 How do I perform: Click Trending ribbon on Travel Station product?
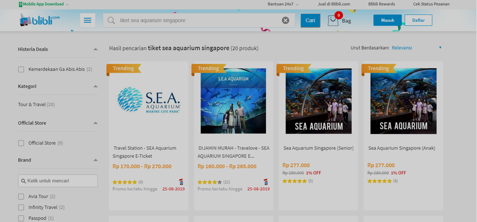click(124, 69)
